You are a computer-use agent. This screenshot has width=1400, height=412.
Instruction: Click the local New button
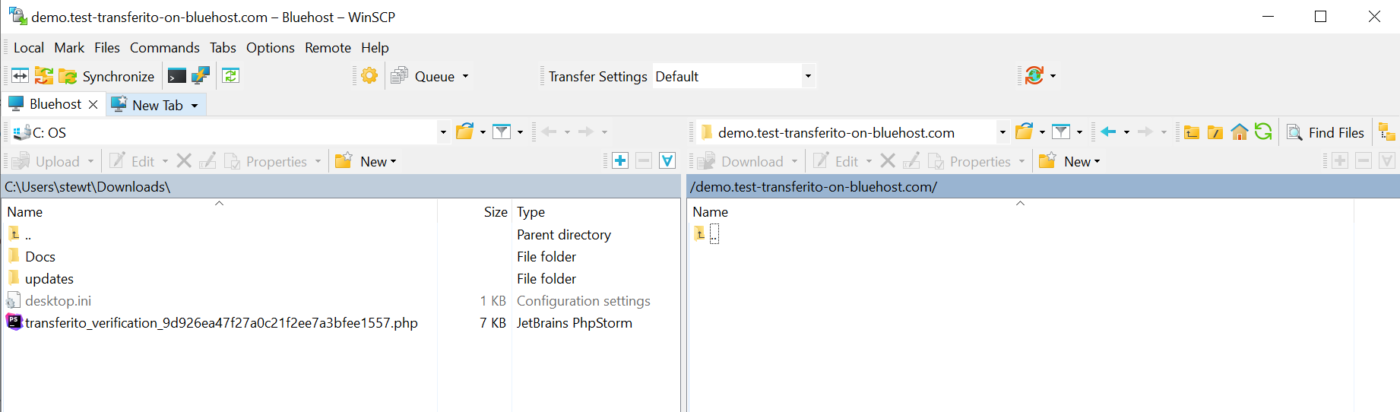point(367,161)
